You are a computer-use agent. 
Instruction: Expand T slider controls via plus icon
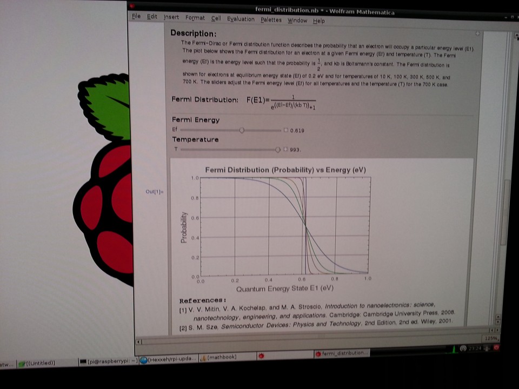pos(285,150)
